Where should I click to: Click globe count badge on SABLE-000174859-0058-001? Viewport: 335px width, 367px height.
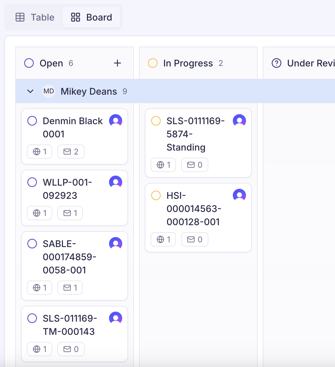tap(40, 288)
